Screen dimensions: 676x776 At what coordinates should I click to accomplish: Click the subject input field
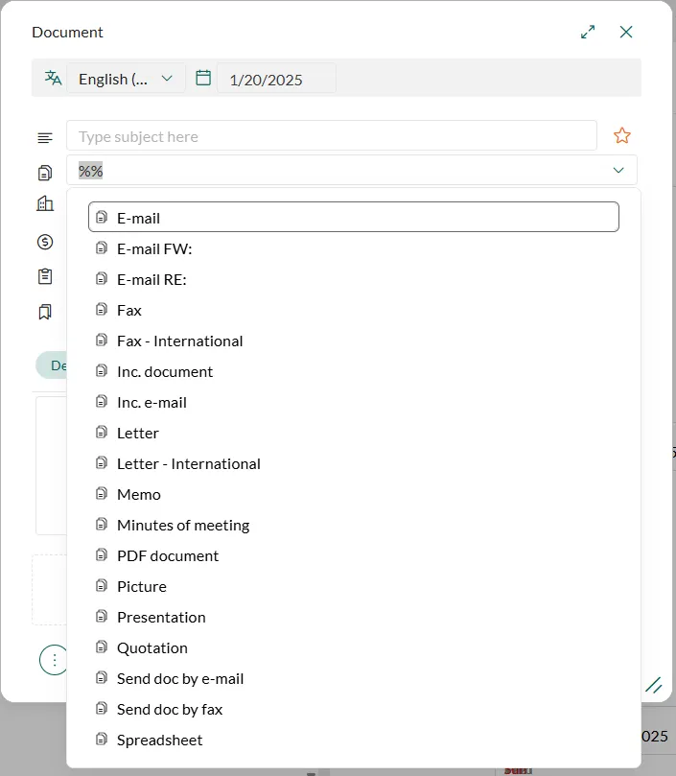click(x=331, y=136)
